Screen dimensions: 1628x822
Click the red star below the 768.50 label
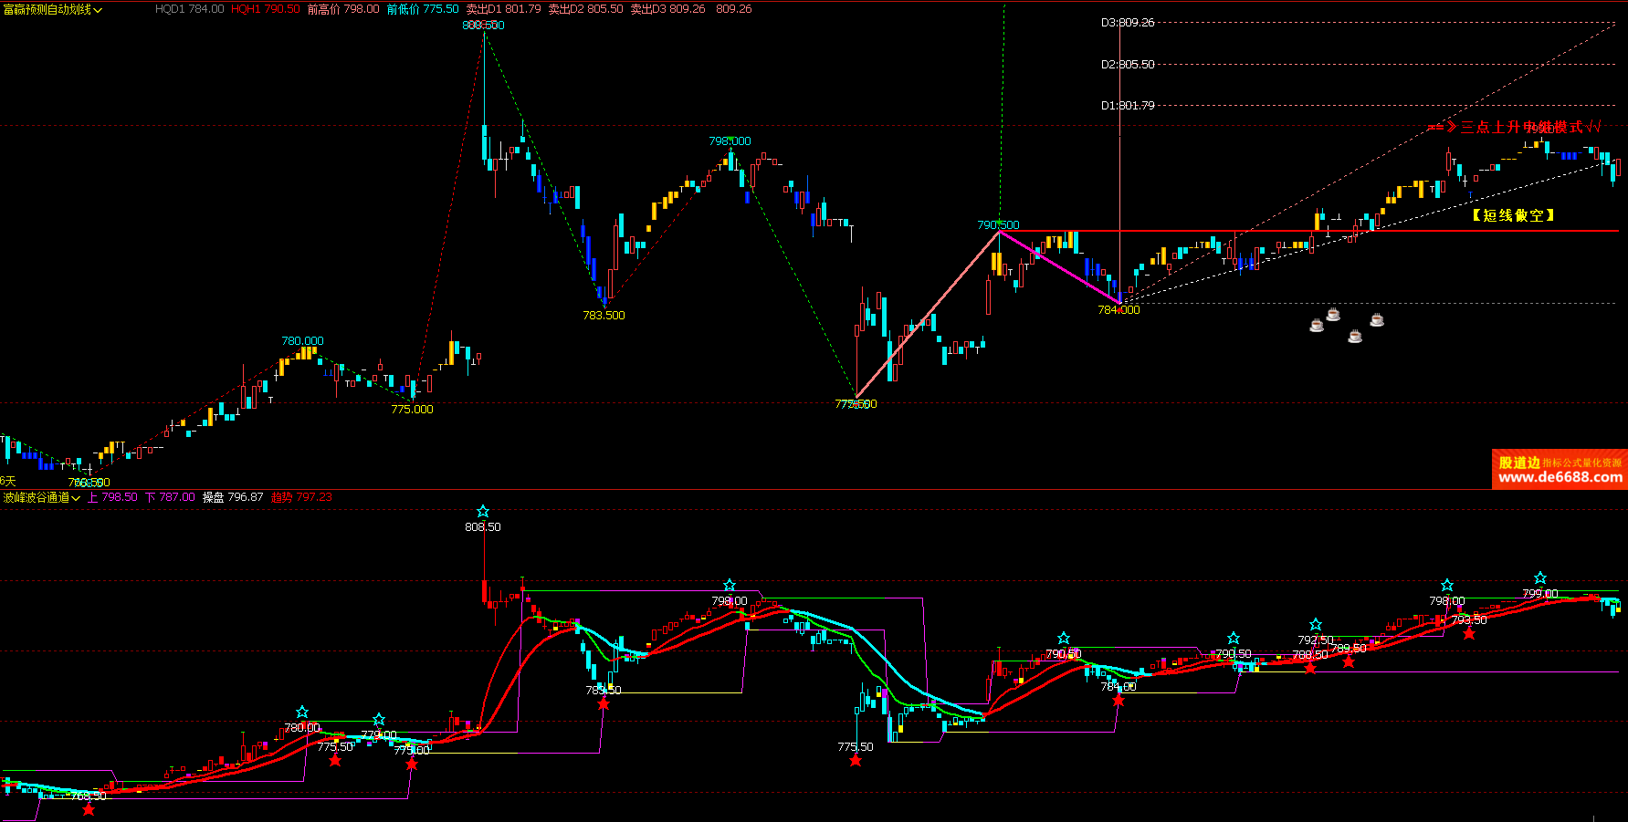click(89, 809)
